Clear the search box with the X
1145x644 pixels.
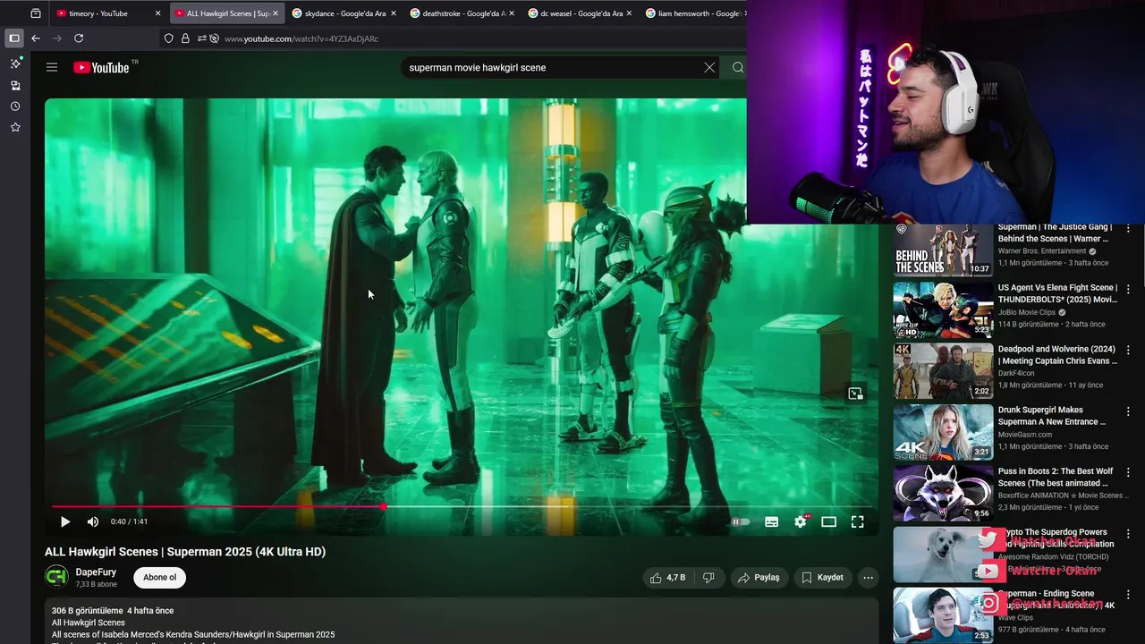point(709,67)
